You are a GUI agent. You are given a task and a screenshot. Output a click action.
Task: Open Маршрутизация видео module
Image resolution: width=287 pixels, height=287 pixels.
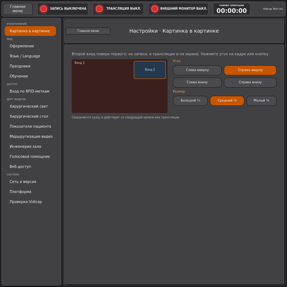pos(30,137)
